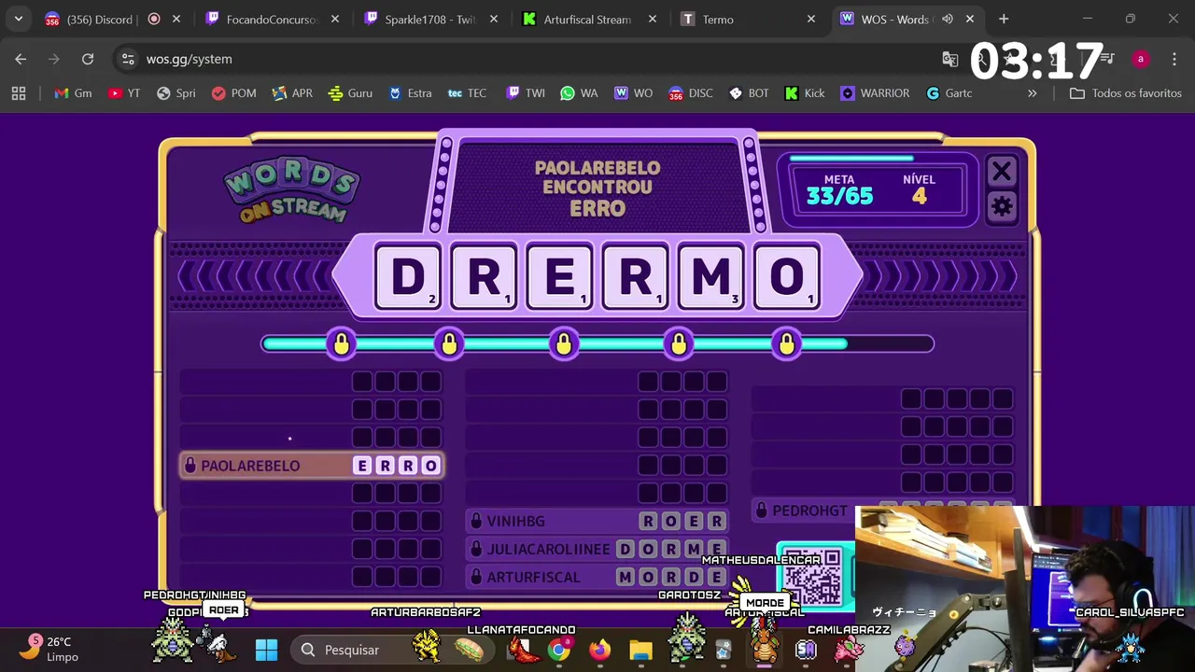Screen dimensions: 1195x672
Task: Open the DISC Discord bookmark
Action: (x=690, y=93)
